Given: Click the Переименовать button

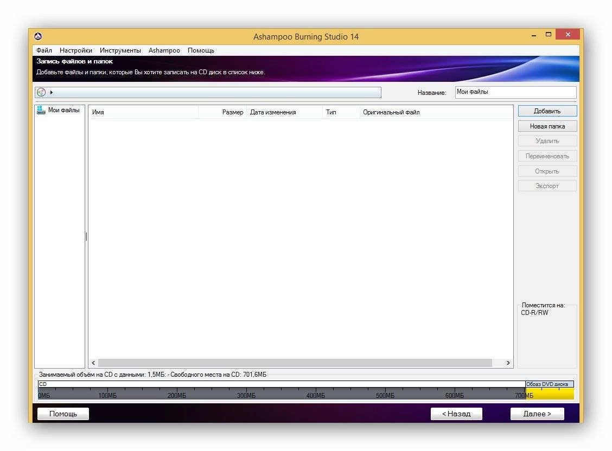Looking at the screenshot, I should (x=547, y=156).
